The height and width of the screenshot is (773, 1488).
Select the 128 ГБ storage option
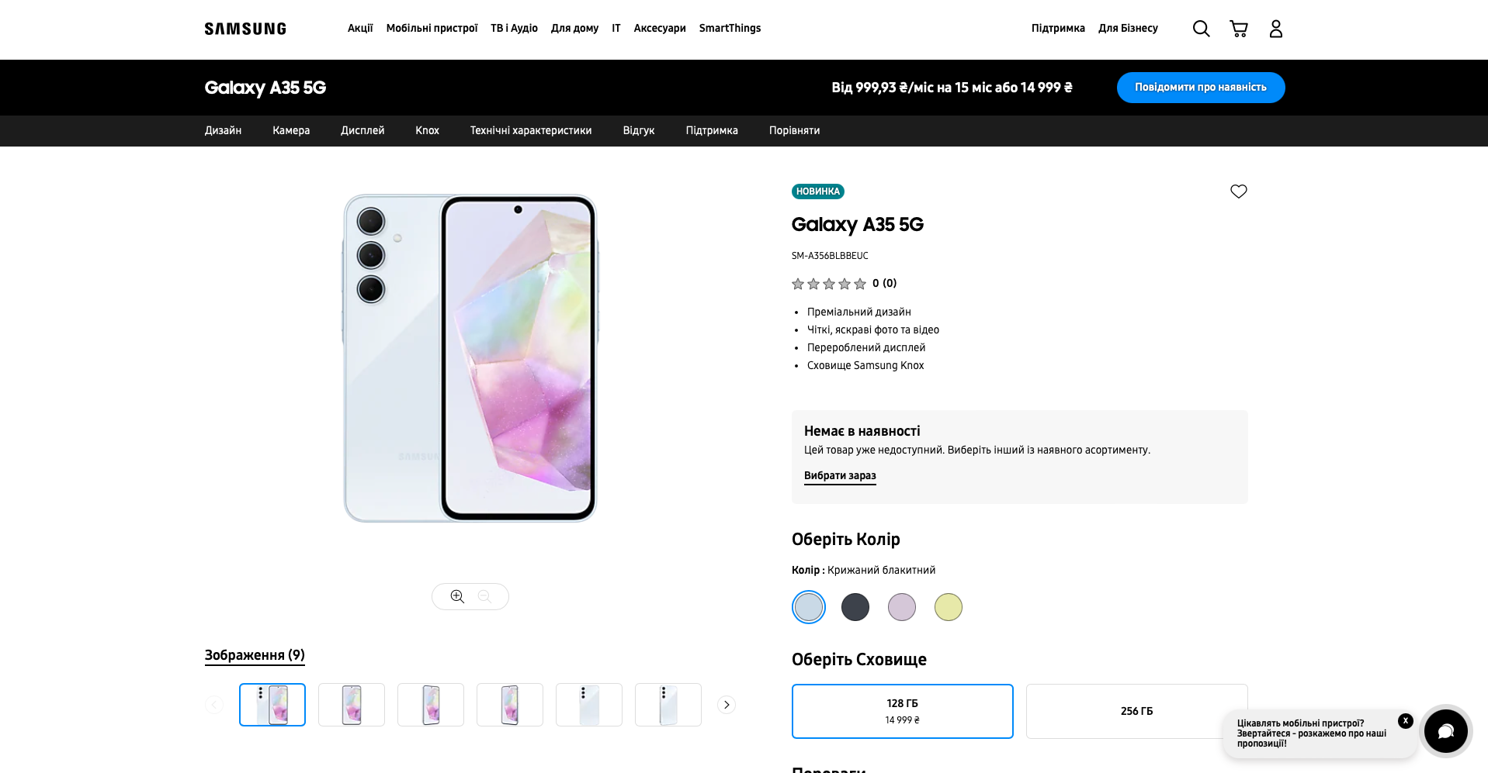pos(903,711)
